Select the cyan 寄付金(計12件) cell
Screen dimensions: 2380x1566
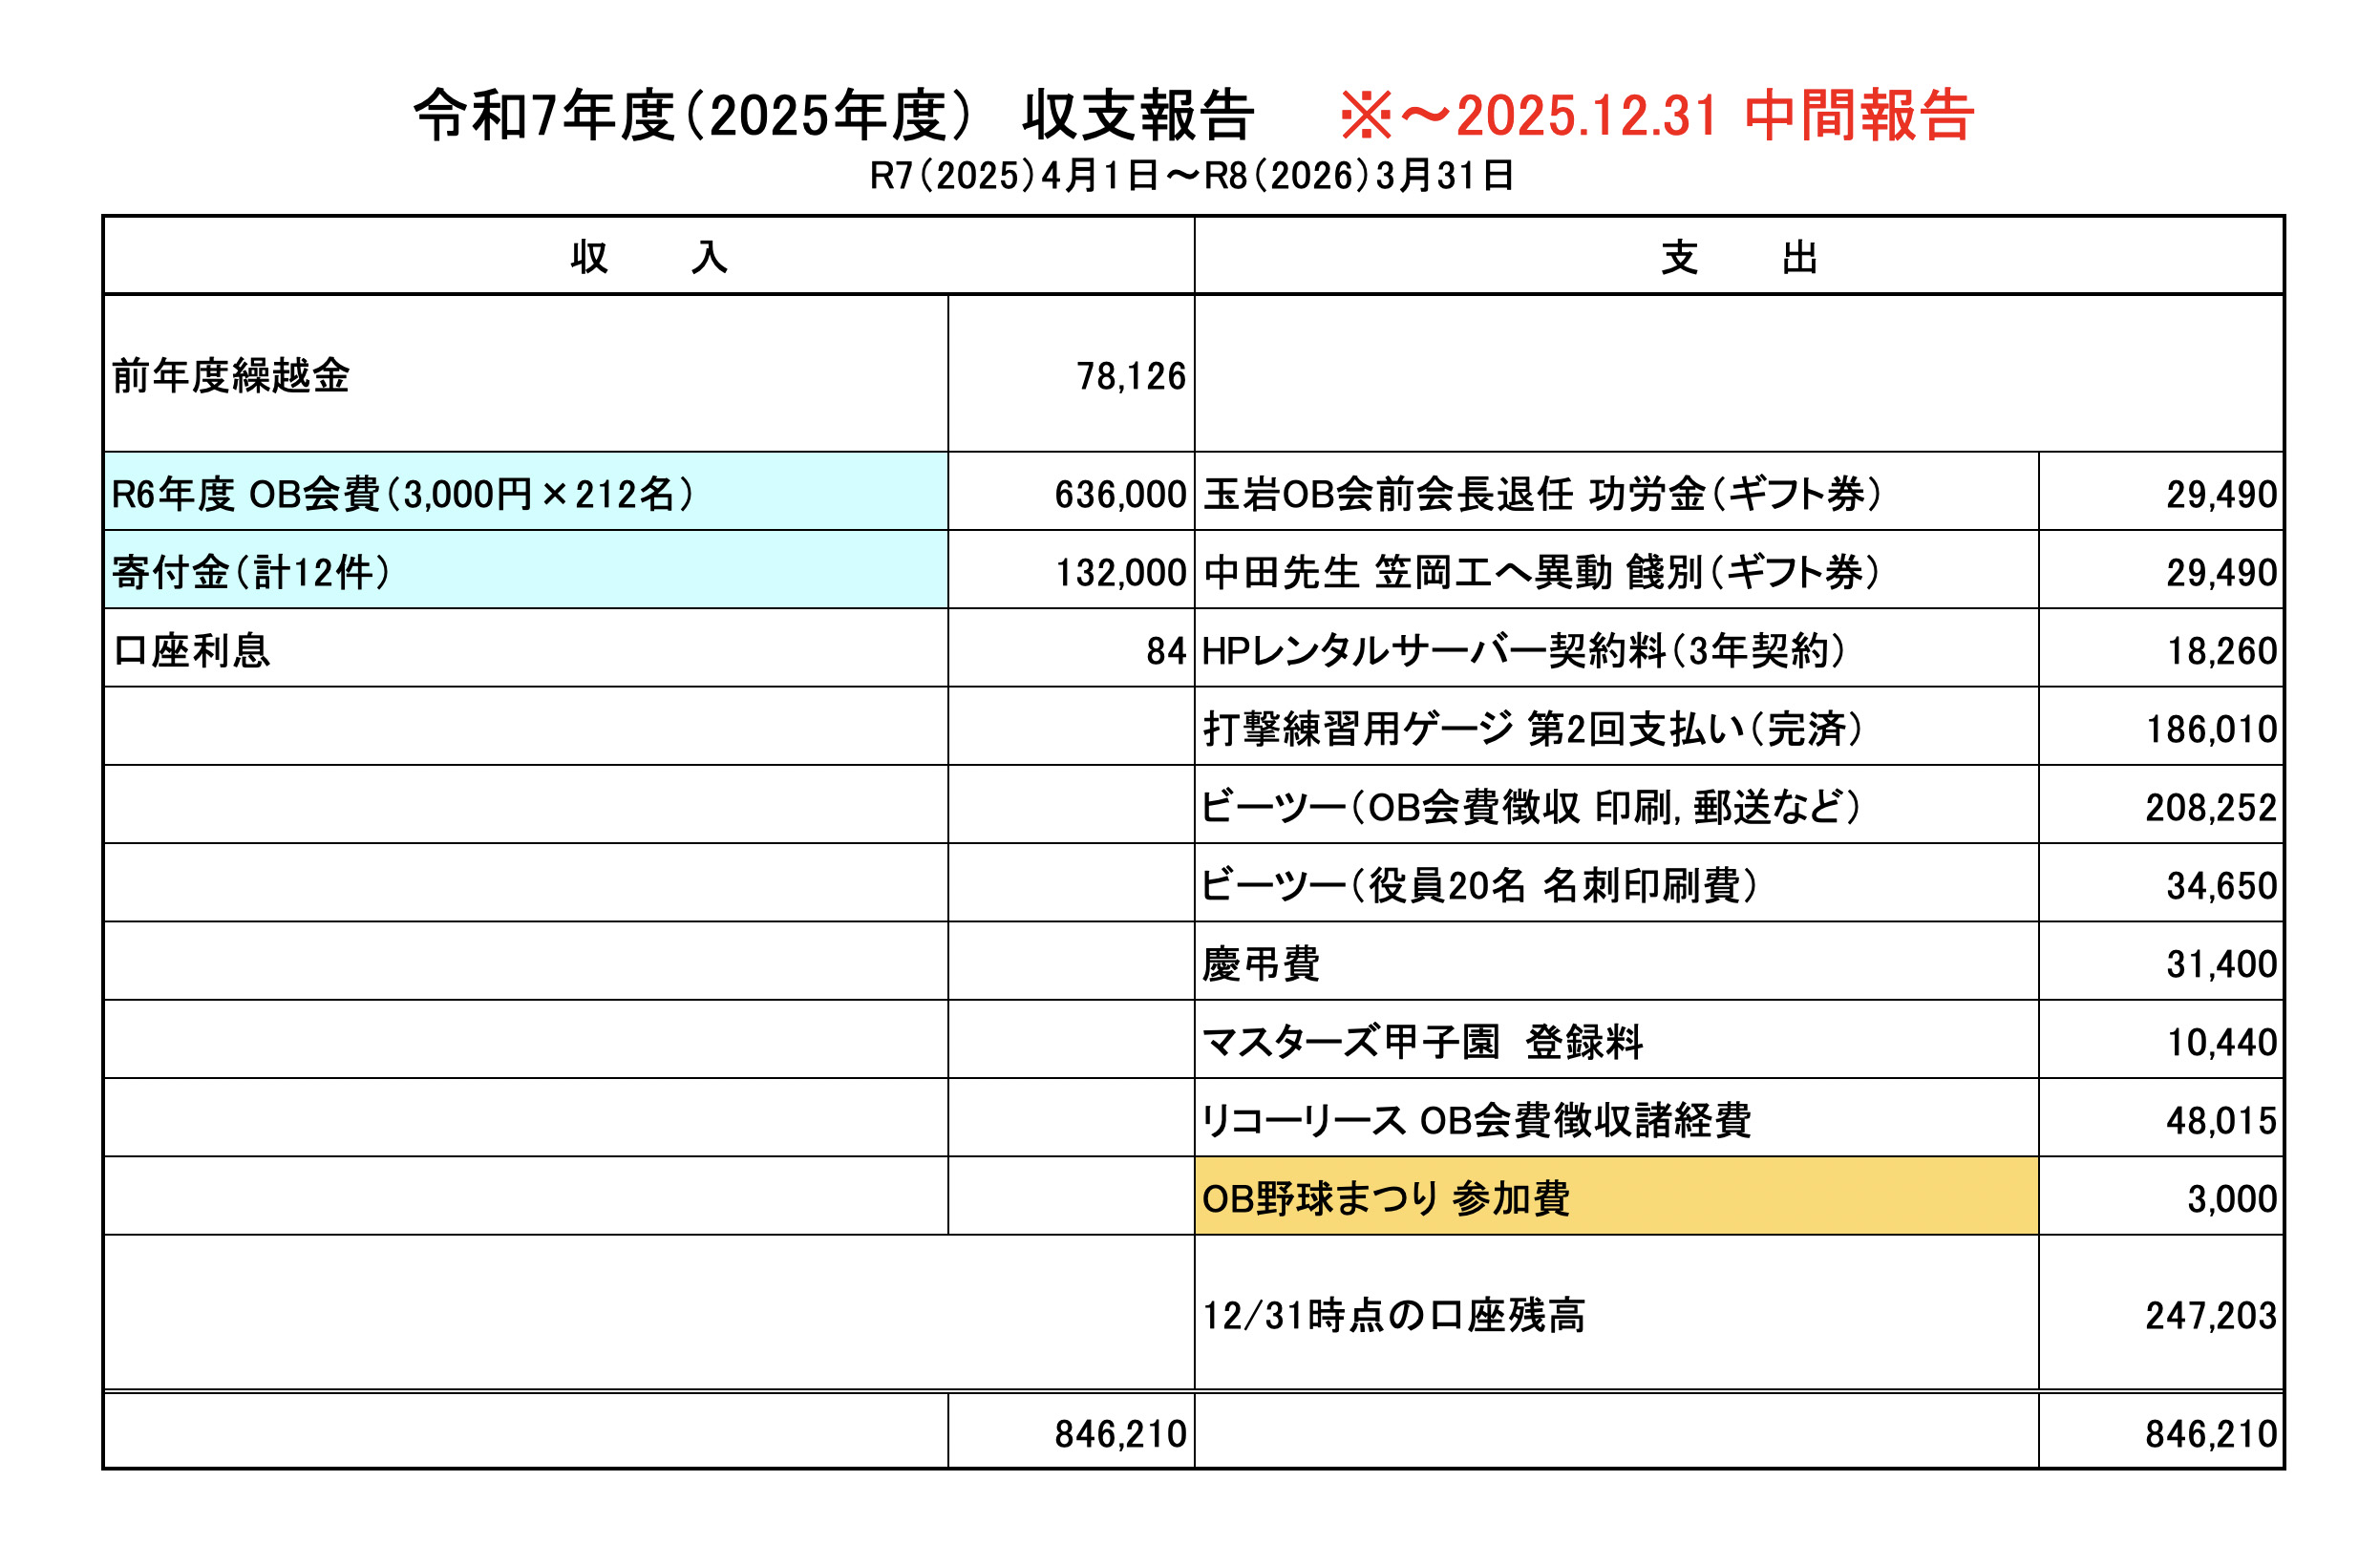pyautogui.click(x=251, y=572)
